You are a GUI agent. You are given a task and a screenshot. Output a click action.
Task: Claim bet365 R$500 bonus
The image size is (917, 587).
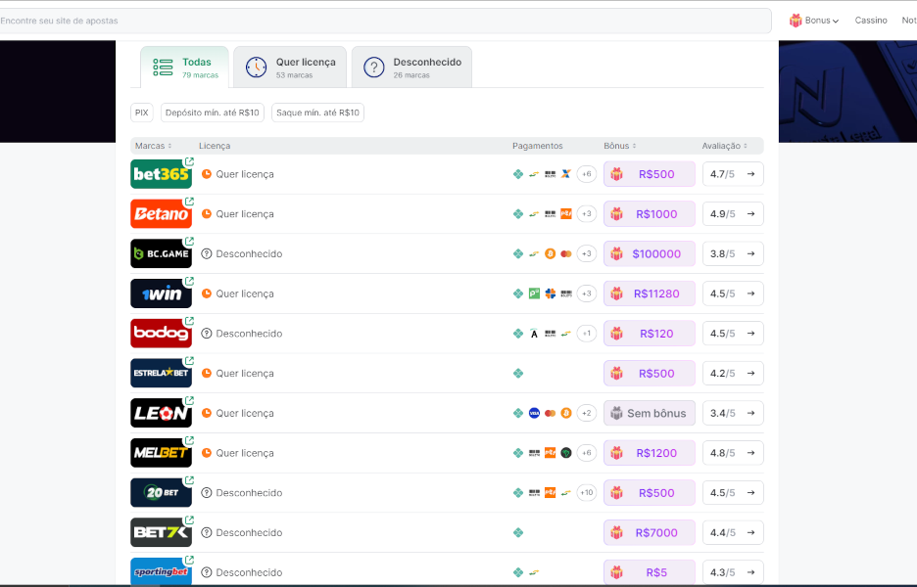point(650,174)
